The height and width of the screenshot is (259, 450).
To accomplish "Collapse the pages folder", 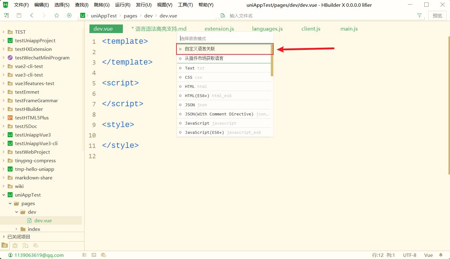I will click(x=10, y=203).
